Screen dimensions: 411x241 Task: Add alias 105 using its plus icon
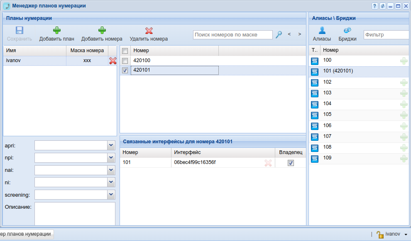click(404, 115)
